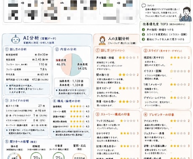The height and width of the screenshot is (159, 193).
Task: Click the 70% circle gauge under 理解度
Action: [x=36, y=156]
